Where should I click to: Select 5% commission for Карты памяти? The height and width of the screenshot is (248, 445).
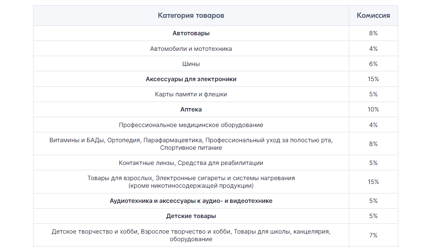point(373,94)
